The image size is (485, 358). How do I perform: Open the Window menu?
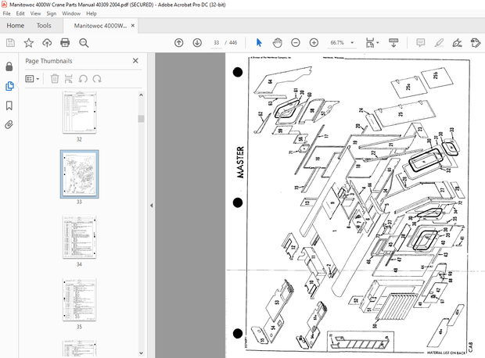(71, 13)
